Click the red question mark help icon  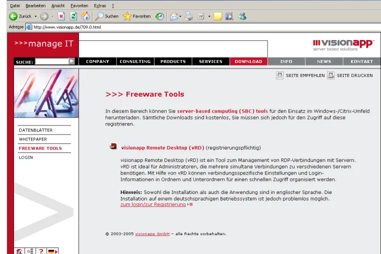click(x=41, y=251)
